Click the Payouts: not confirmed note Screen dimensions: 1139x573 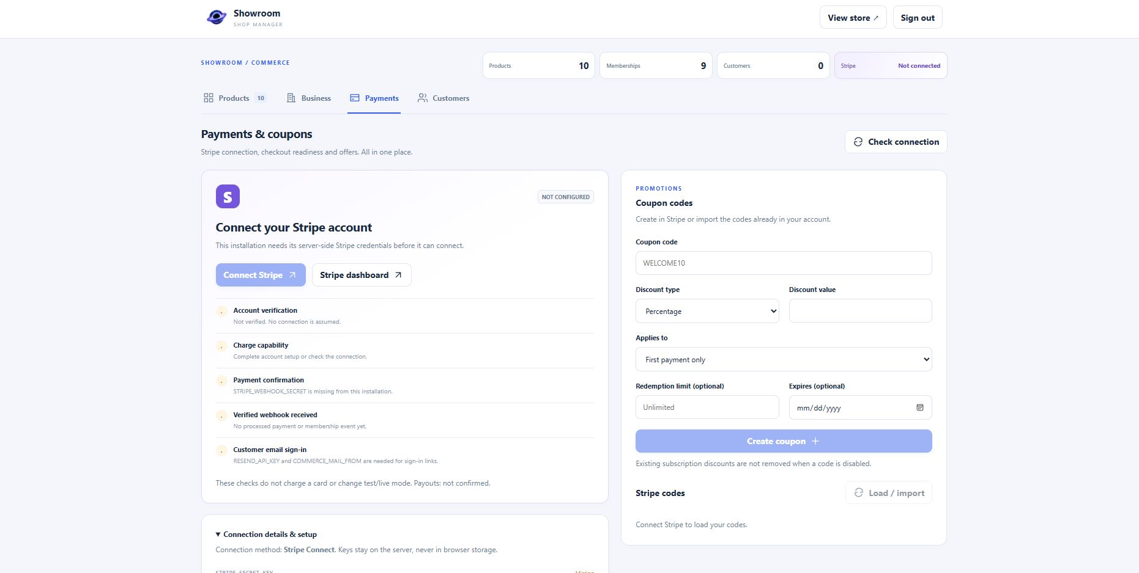pyautogui.click(x=452, y=483)
